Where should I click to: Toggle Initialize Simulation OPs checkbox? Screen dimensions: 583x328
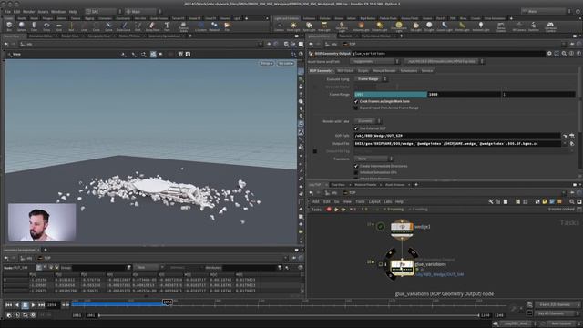(x=356, y=172)
